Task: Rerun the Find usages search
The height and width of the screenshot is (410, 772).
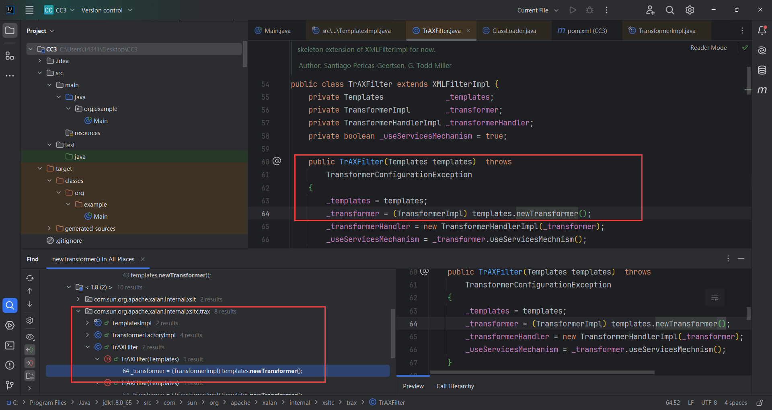Action: click(30, 278)
